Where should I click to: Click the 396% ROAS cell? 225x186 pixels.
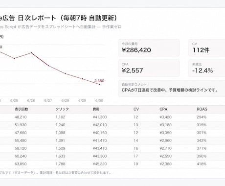202,156
